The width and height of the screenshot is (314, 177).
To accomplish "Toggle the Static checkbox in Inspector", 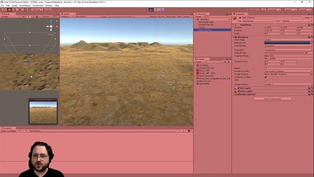I will pyautogui.click(x=303, y=18).
